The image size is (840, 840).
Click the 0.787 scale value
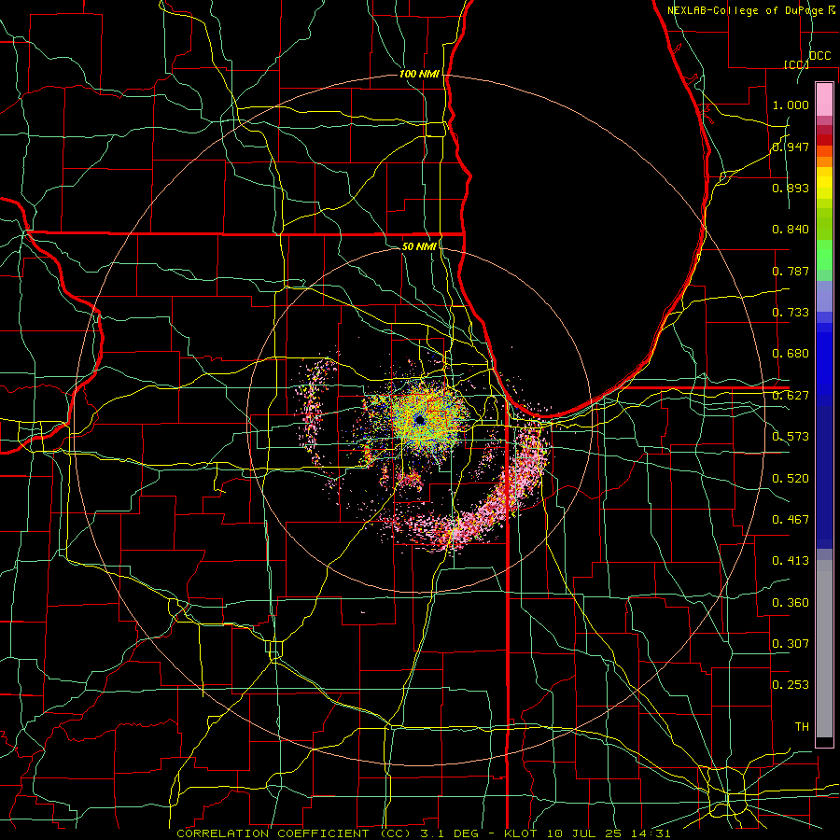click(791, 271)
